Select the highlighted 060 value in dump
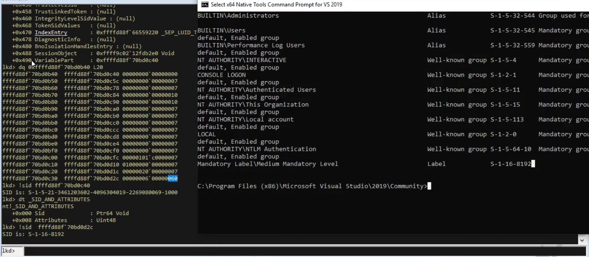Viewport: 589px width, 257px height. tap(173, 178)
